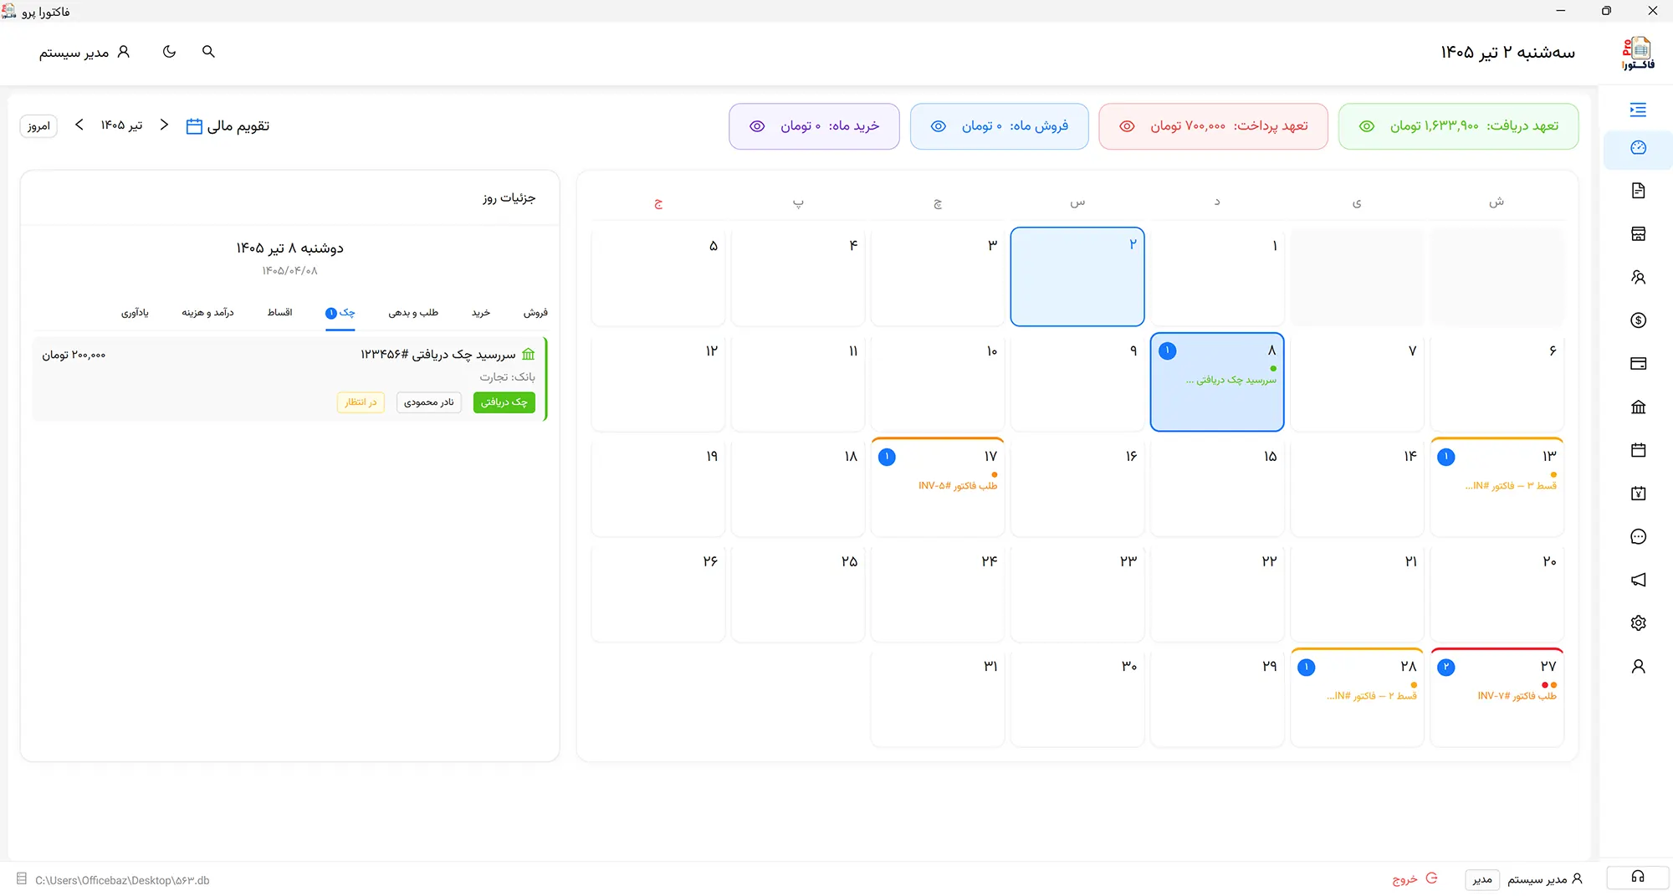1673x896 pixels.
Task: Click the headset support icon
Action: (1638, 877)
